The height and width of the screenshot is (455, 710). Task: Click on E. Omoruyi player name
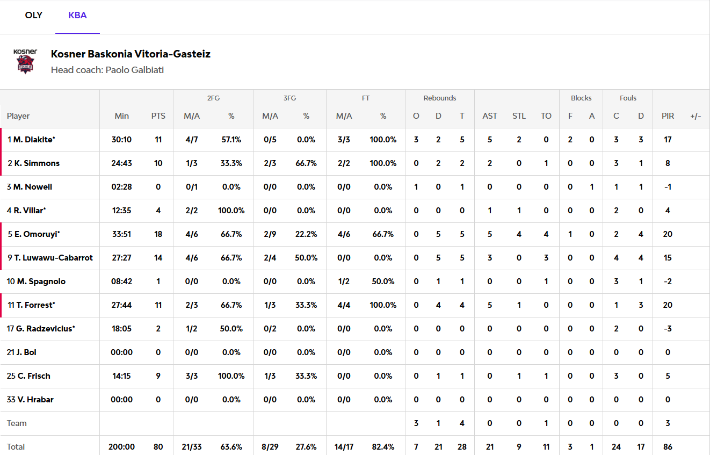point(36,234)
